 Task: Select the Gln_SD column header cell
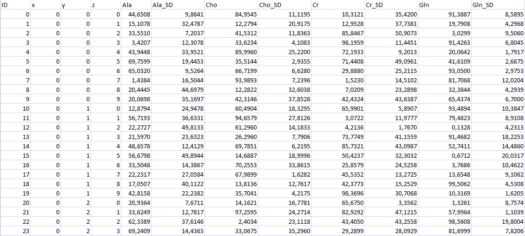[x=498, y=5]
